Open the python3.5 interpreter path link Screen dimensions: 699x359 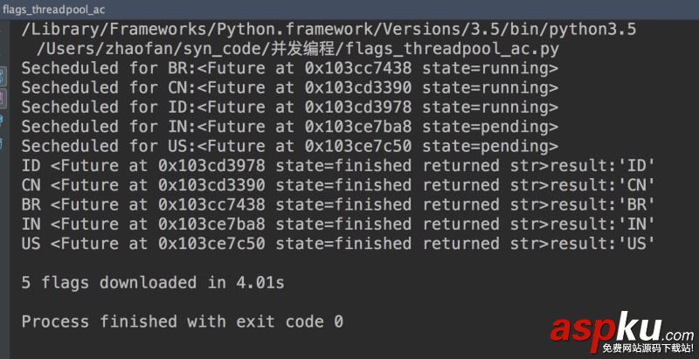(x=328, y=30)
